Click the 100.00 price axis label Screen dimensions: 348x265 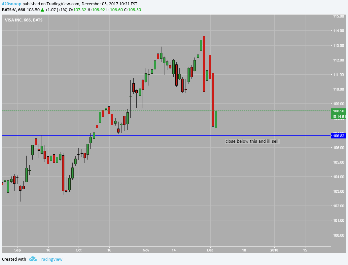tap(339, 235)
